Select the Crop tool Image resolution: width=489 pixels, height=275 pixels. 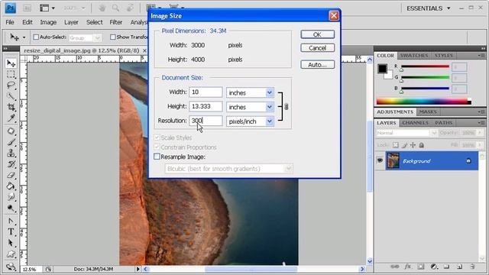(x=11, y=107)
